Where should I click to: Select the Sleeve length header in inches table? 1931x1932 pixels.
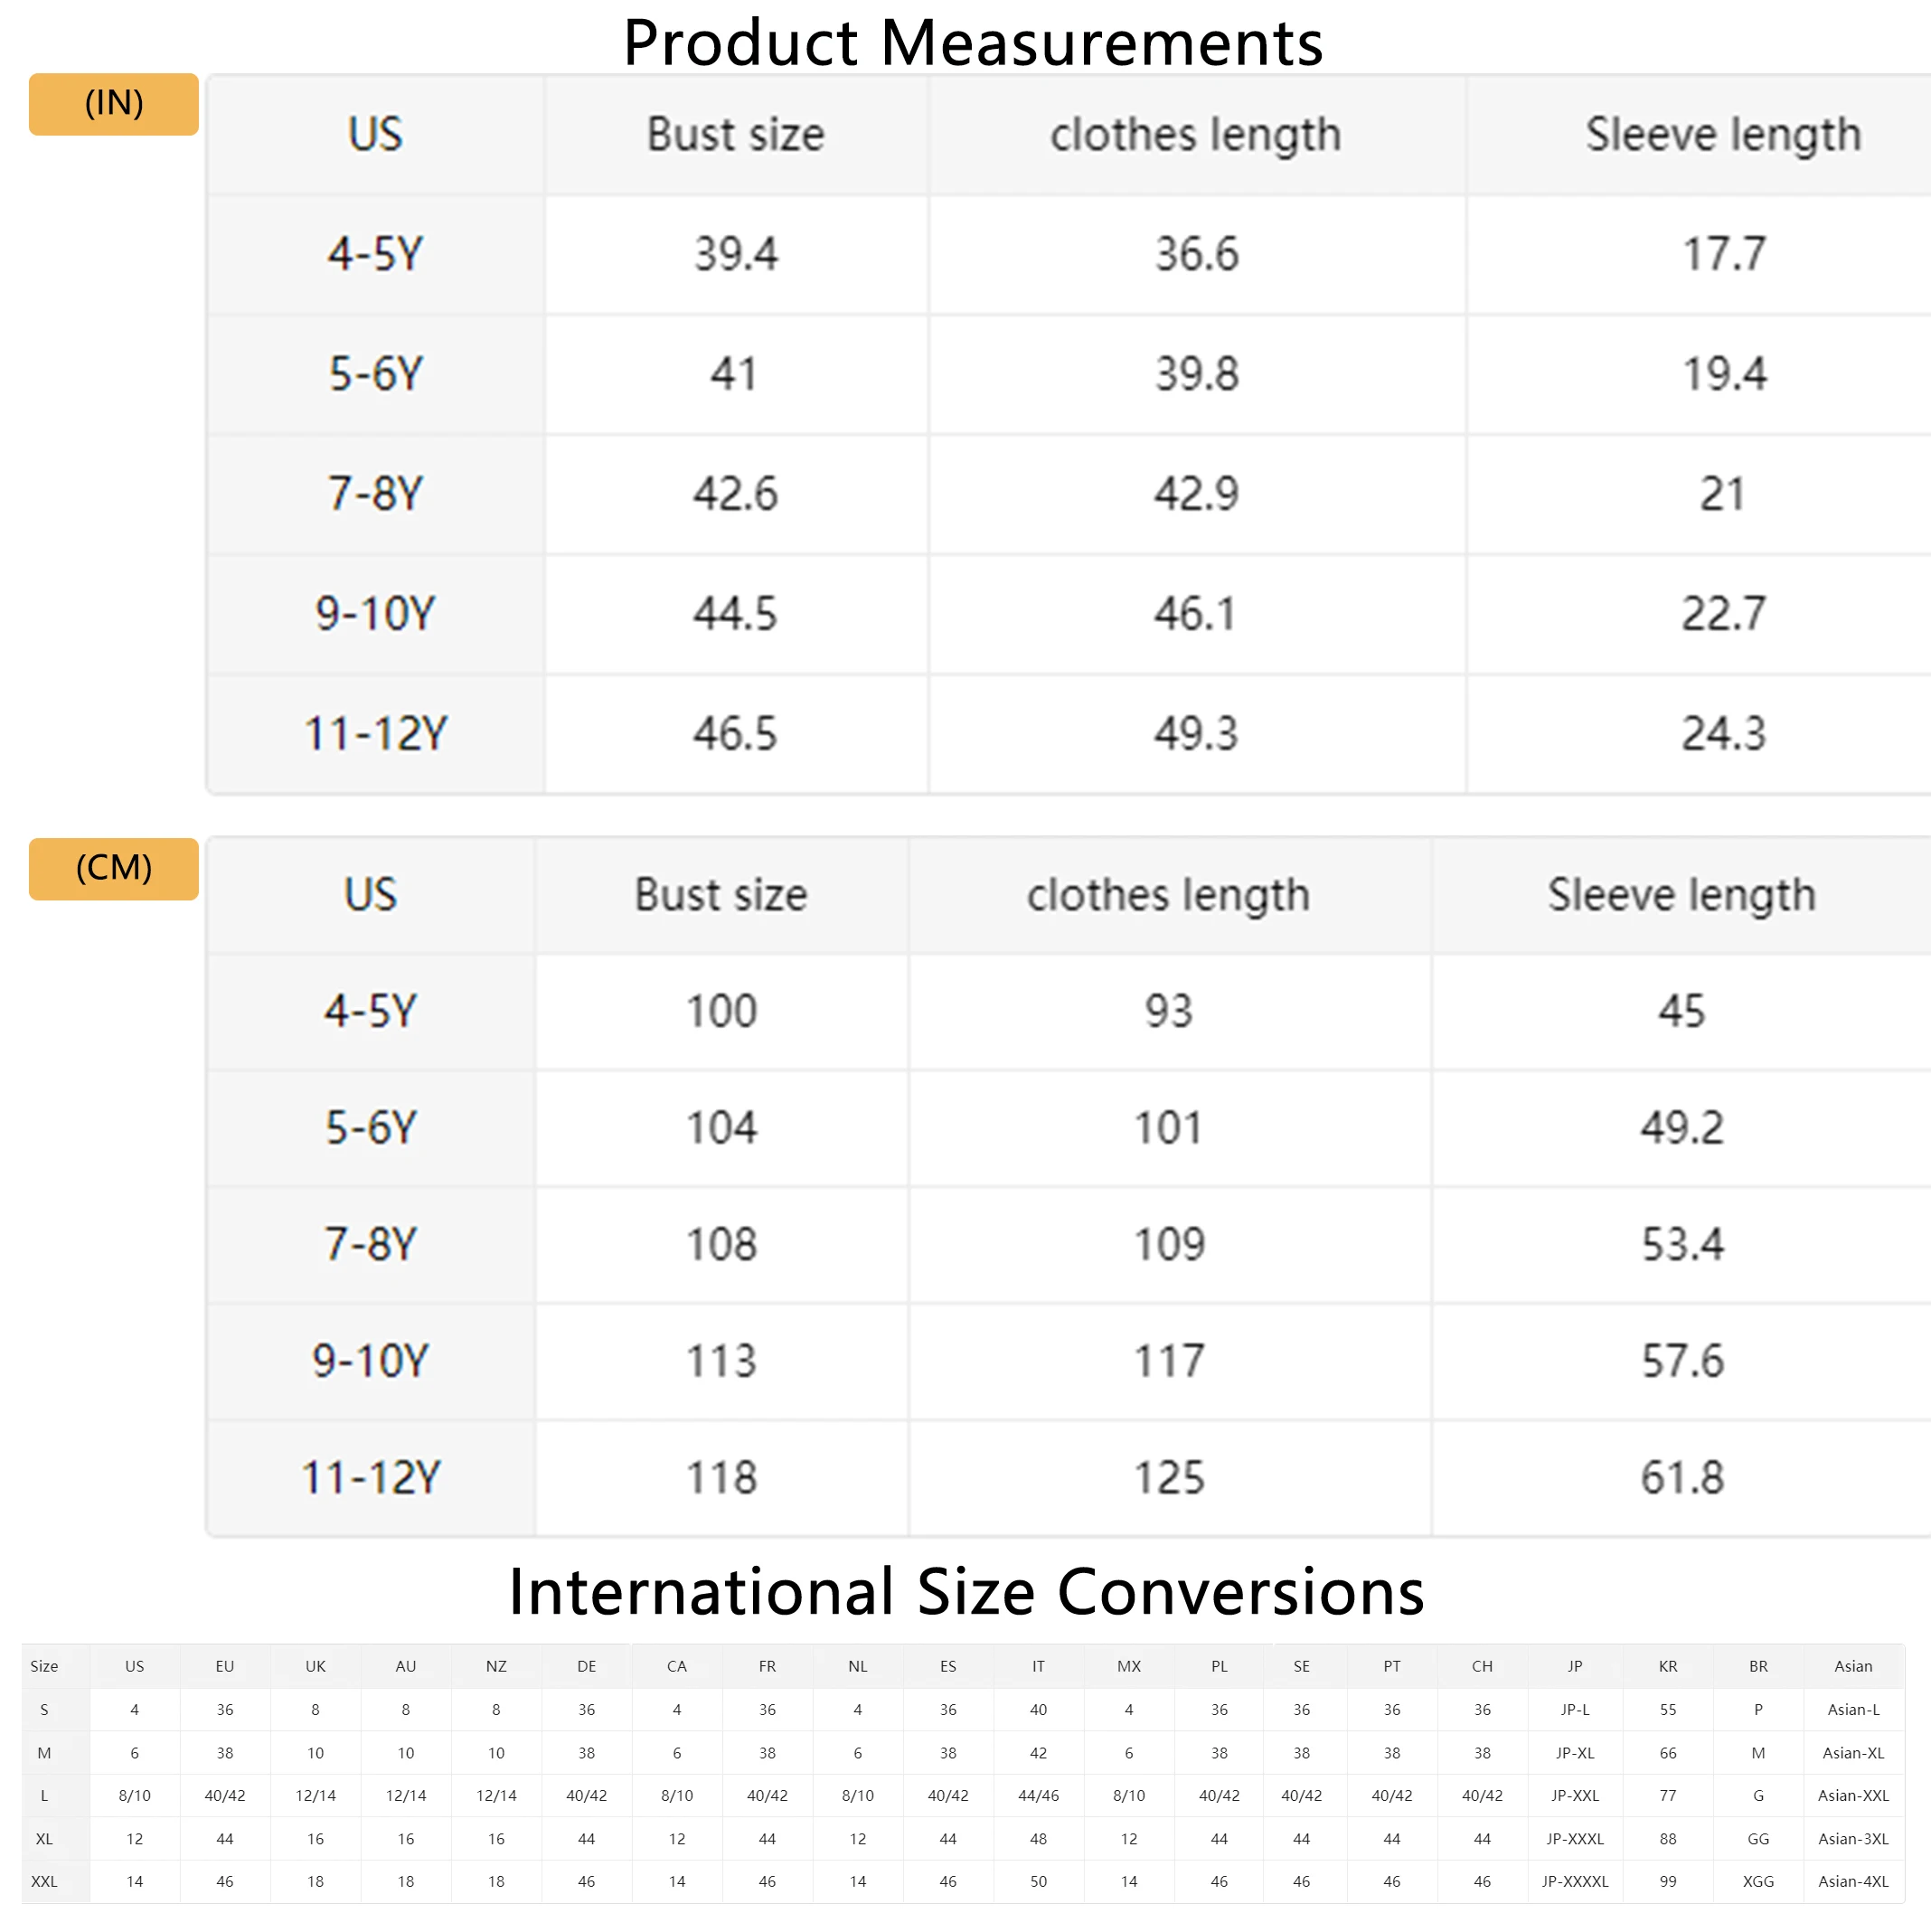point(1723,134)
